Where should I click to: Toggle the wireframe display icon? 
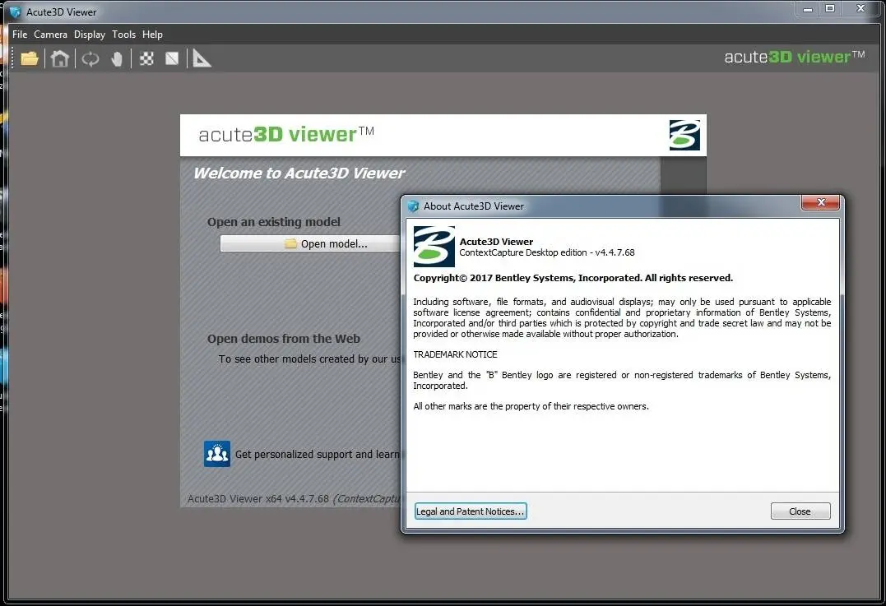172,58
